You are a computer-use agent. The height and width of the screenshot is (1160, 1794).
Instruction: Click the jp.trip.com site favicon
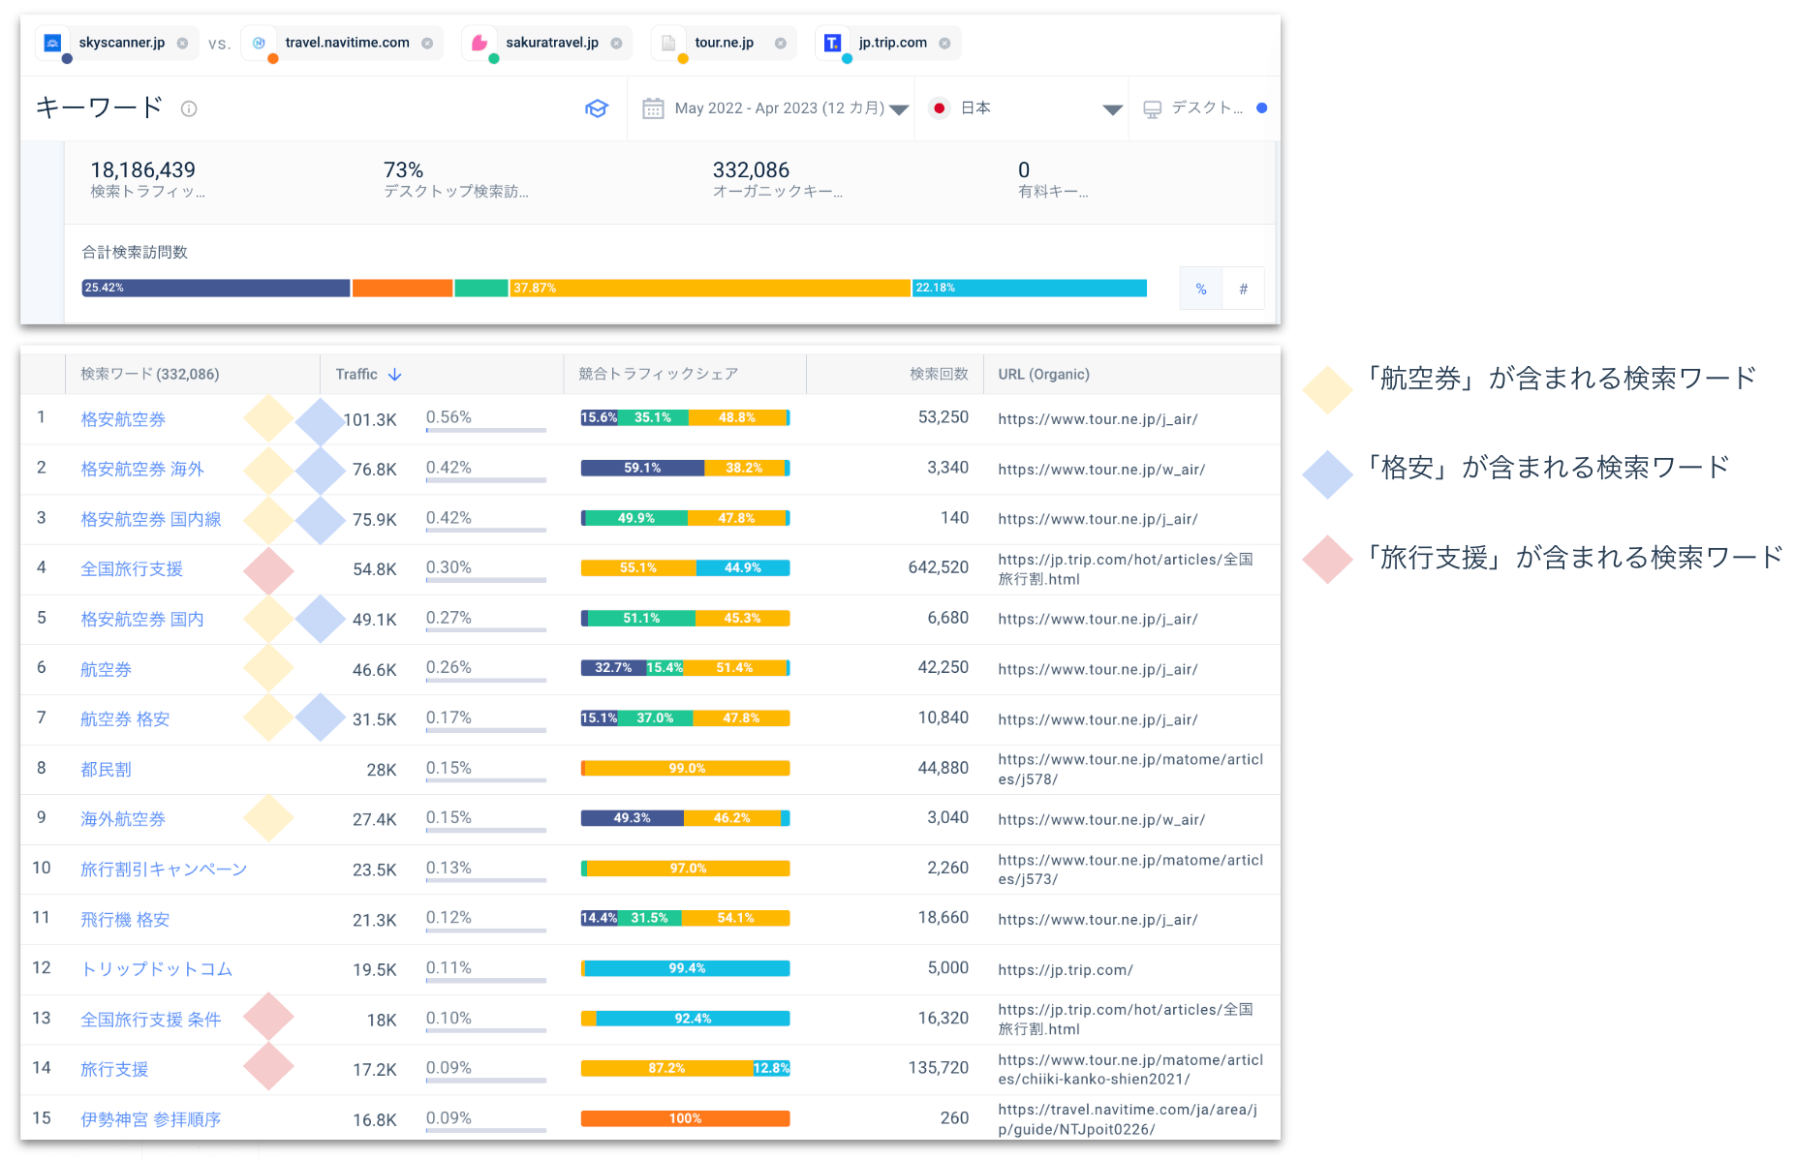(x=832, y=43)
